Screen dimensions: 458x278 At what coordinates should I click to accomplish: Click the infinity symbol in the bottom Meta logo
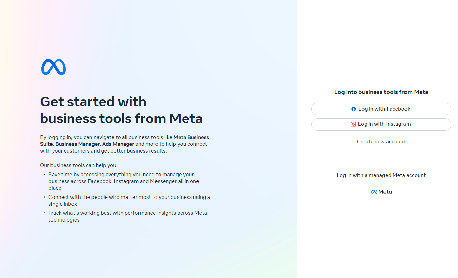[374, 191]
